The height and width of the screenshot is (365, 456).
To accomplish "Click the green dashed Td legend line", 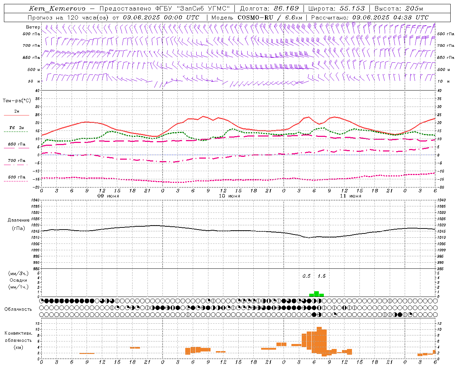I will (16, 132).
